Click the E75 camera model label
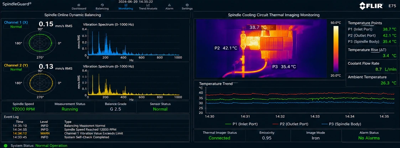This screenshot has width=400, height=148. coord(393,6)
